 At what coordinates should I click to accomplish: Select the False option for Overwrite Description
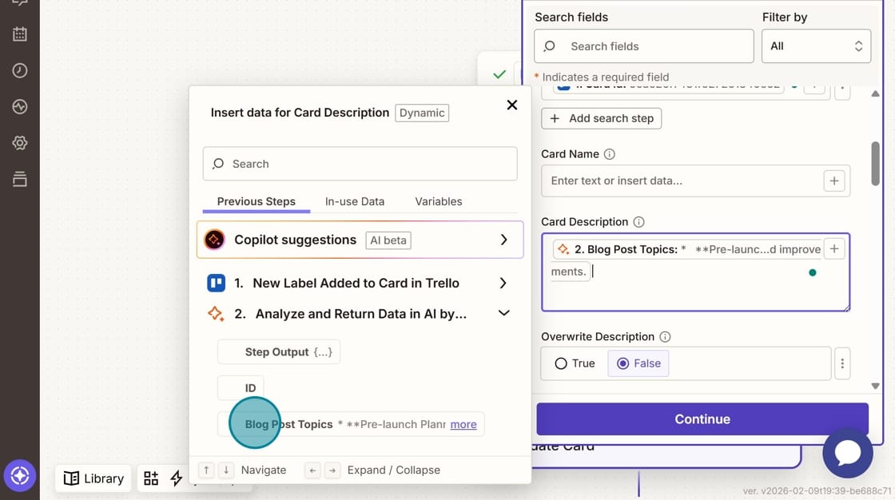(638, 363)
